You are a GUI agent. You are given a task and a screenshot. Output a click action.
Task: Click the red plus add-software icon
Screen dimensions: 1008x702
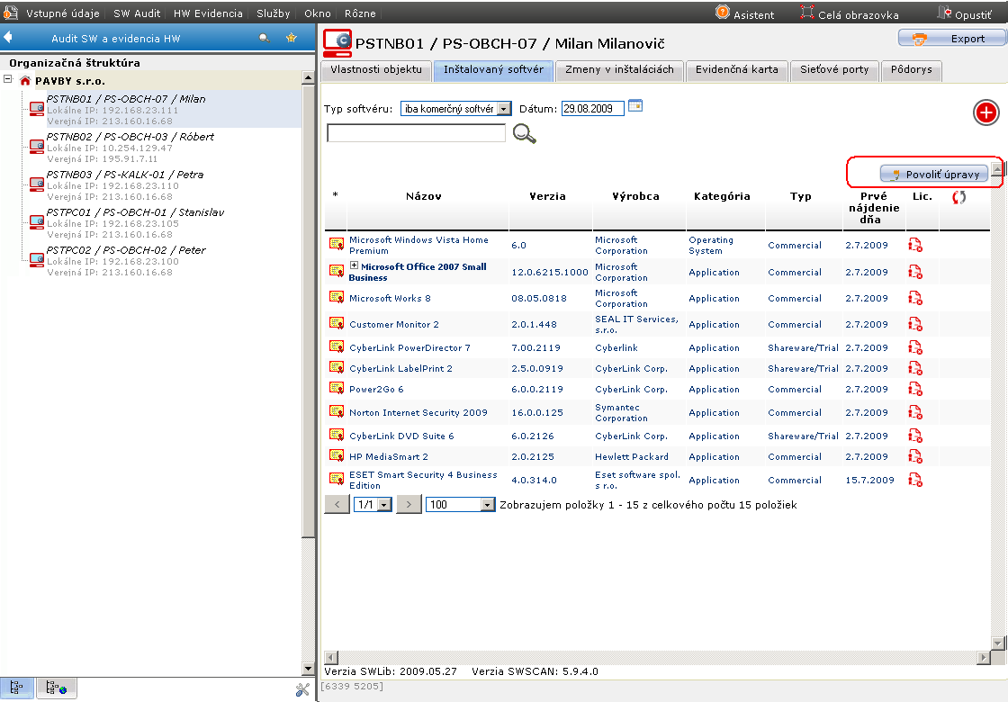985,112
